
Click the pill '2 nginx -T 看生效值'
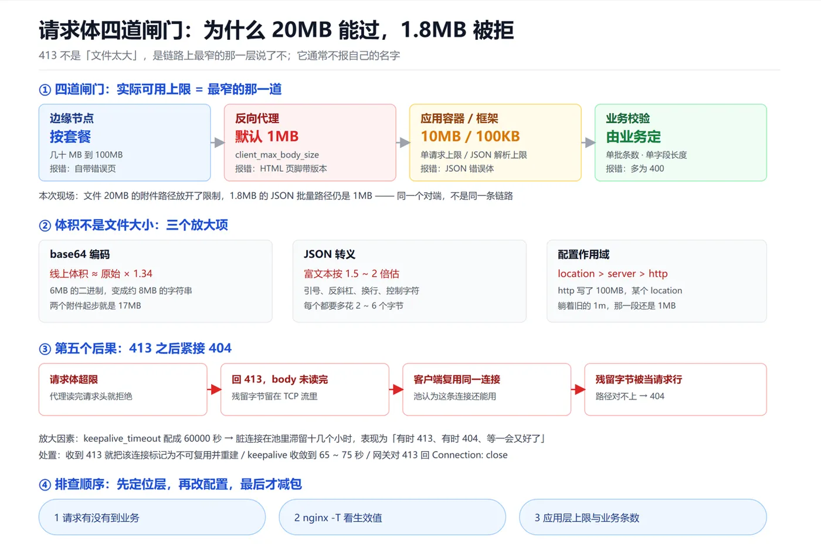click(392, 517)
